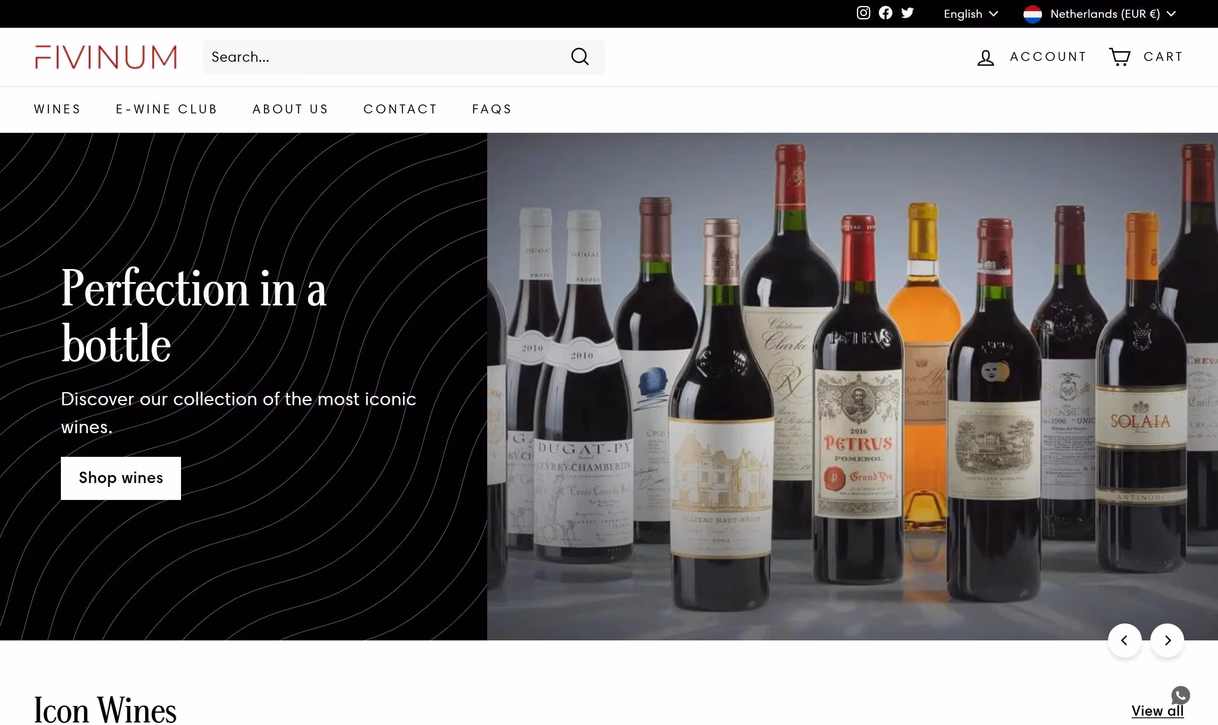Image resolution: width=1218 pixels, height=725 pixels.
Task: Open the Wines menu
Action: tap(58, 109)
